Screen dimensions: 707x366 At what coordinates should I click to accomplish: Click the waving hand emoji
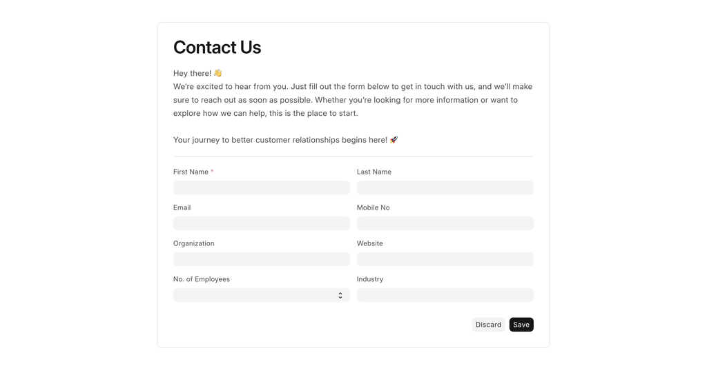217,73
